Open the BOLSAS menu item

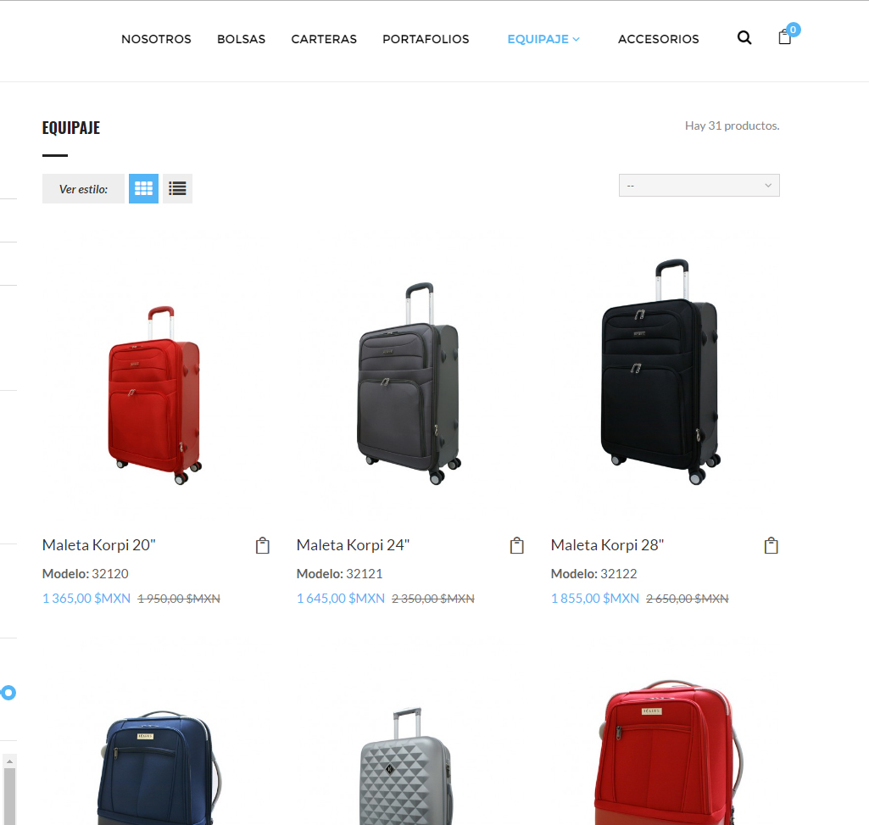(241, 39)
